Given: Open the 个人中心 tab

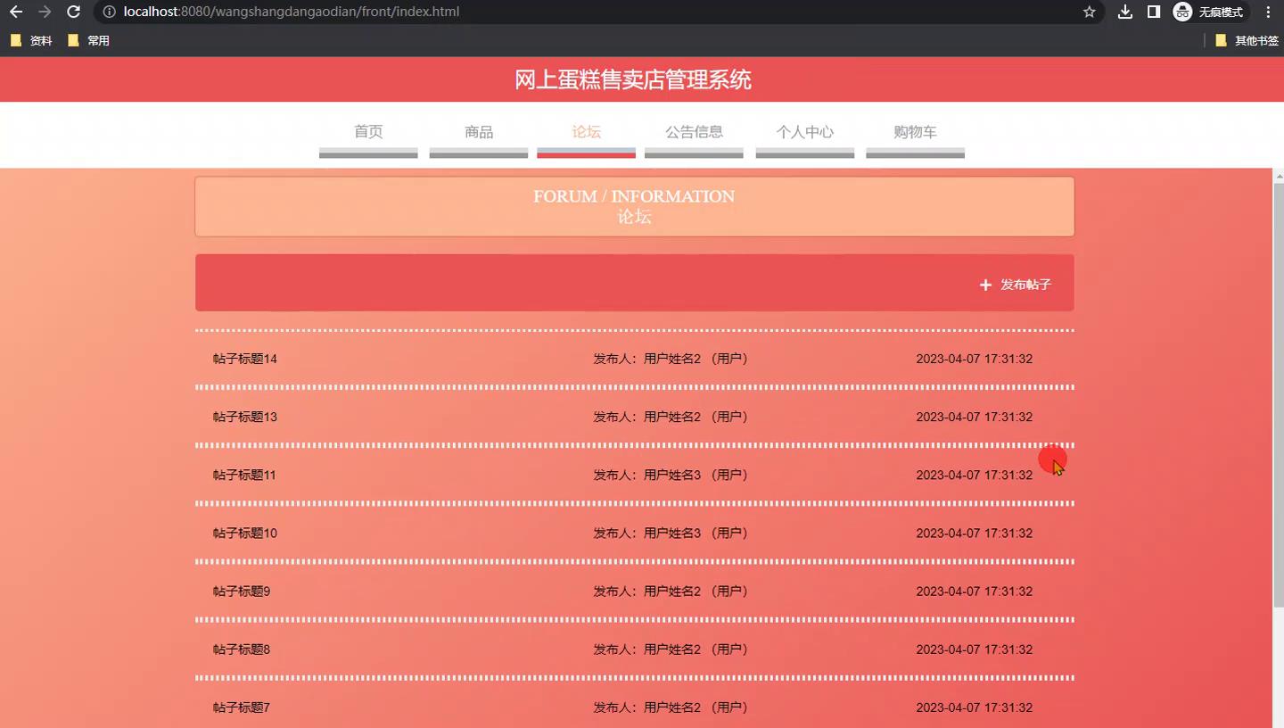Looking at the screenshot, I should 805,132.
